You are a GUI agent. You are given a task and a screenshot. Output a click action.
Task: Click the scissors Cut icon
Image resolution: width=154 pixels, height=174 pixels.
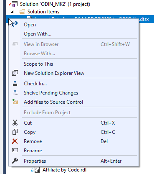pos(15,123)
